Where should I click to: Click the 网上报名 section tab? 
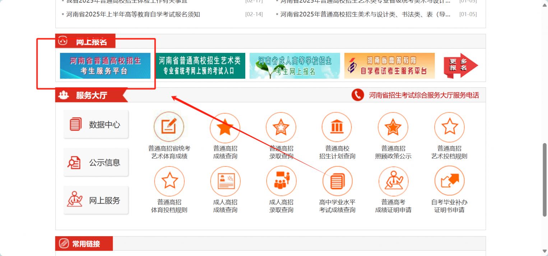click(85, 41)
